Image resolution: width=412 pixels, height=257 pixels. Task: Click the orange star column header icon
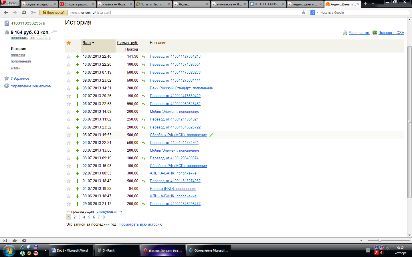69,43
